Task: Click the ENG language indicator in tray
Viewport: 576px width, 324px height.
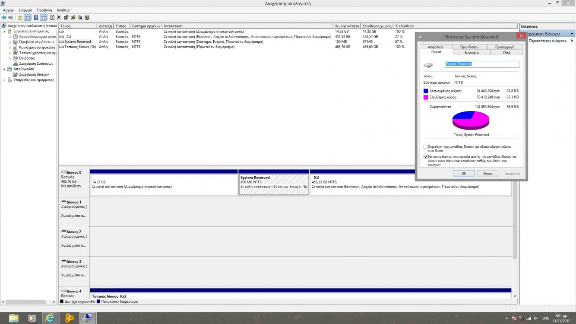Action: point(546,318)
